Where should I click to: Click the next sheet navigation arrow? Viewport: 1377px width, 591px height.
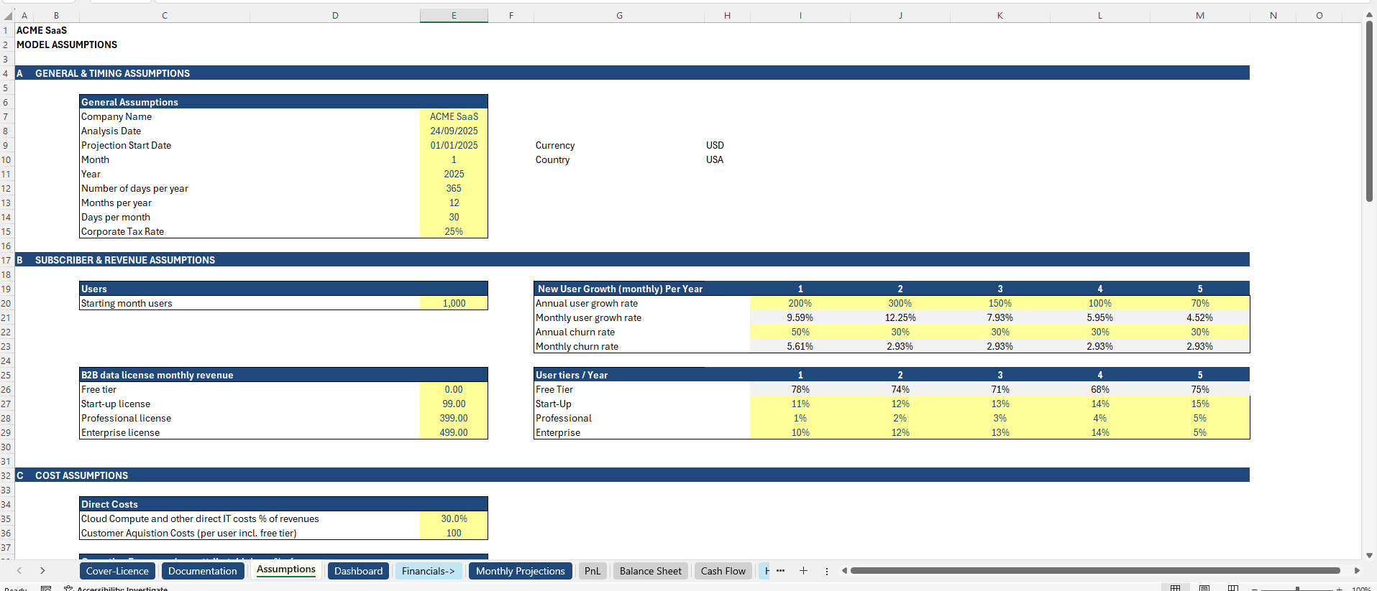(x=42, y=571)
